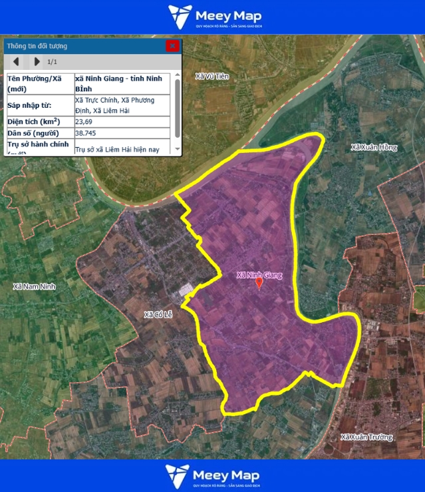Click the Xã Ninh Giang pink label
The width and height of the screenshot is (425, 492).
tap(259, 274)
